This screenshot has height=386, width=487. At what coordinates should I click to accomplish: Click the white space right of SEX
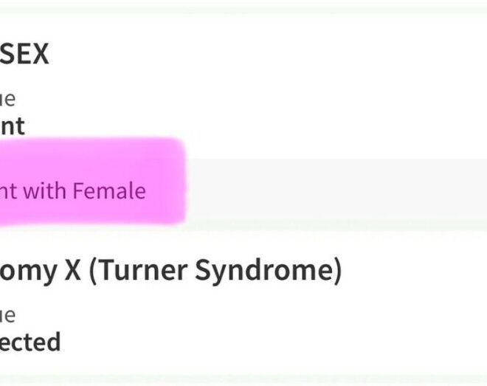point(267,54)
